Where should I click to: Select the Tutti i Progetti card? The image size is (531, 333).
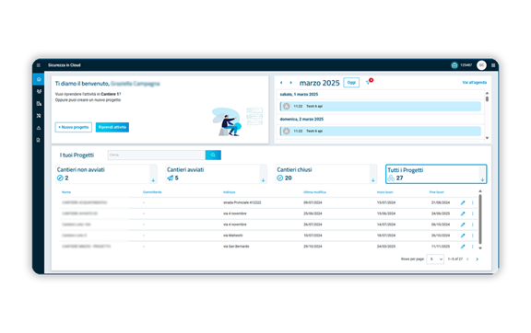[x=436, y=174]
